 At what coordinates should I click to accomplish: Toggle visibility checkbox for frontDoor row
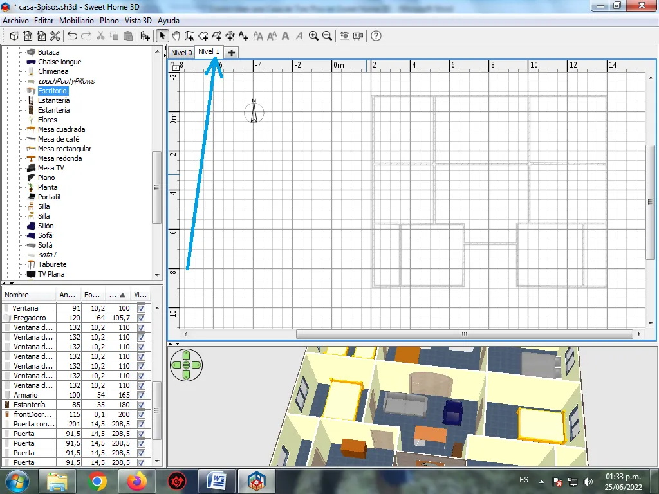(141, 415)
